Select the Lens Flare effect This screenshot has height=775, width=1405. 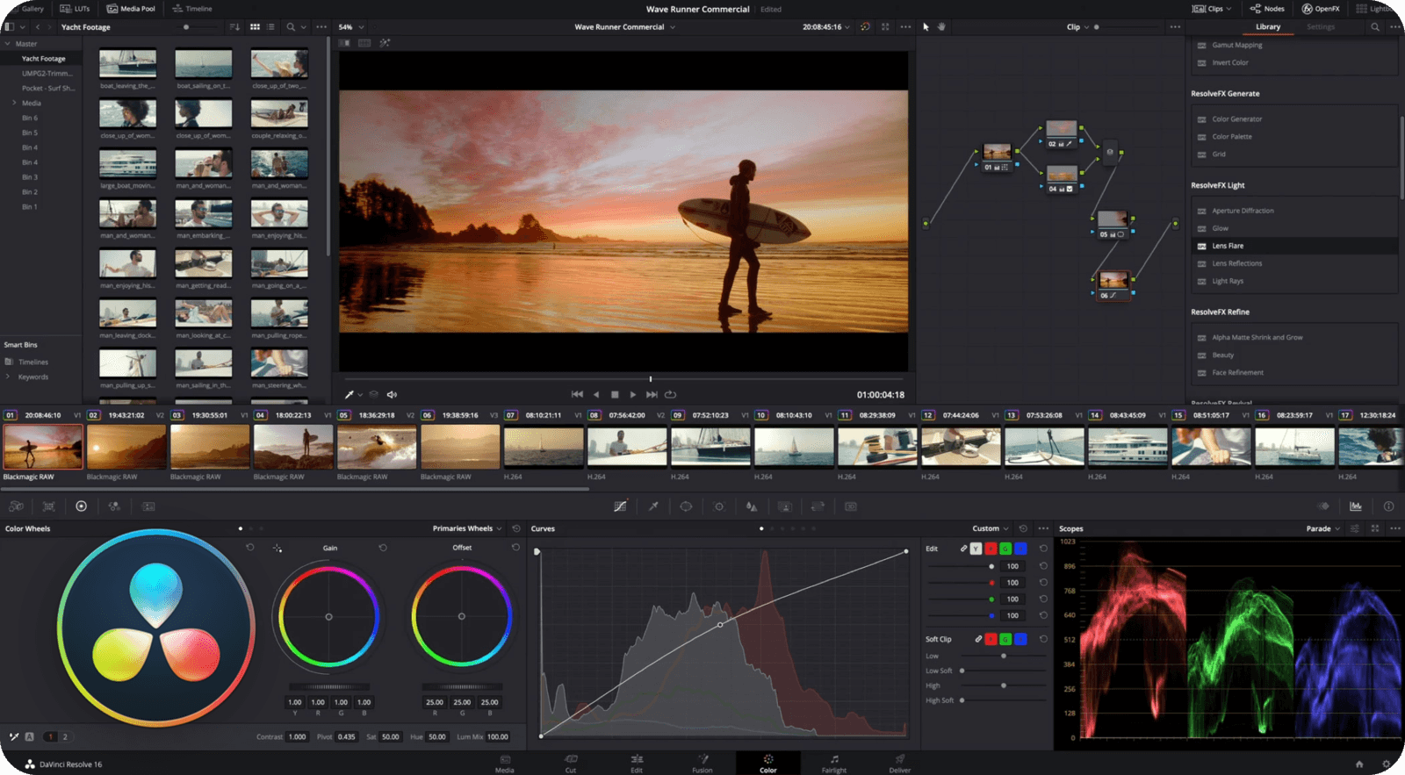tap(1228, 246)
